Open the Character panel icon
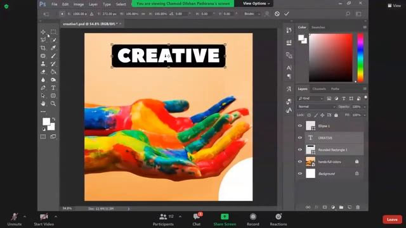Image resolution: width=406 pixels, height=228 pixels. point(289,68)
